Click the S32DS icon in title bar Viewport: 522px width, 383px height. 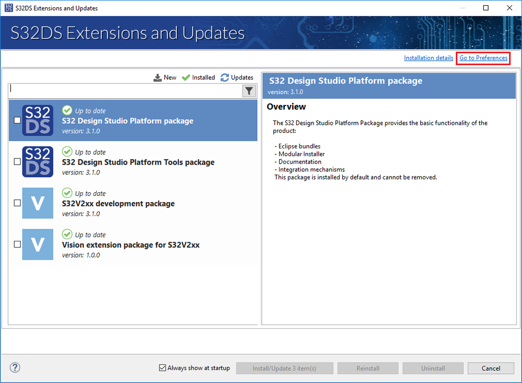[x=8, y=8]
